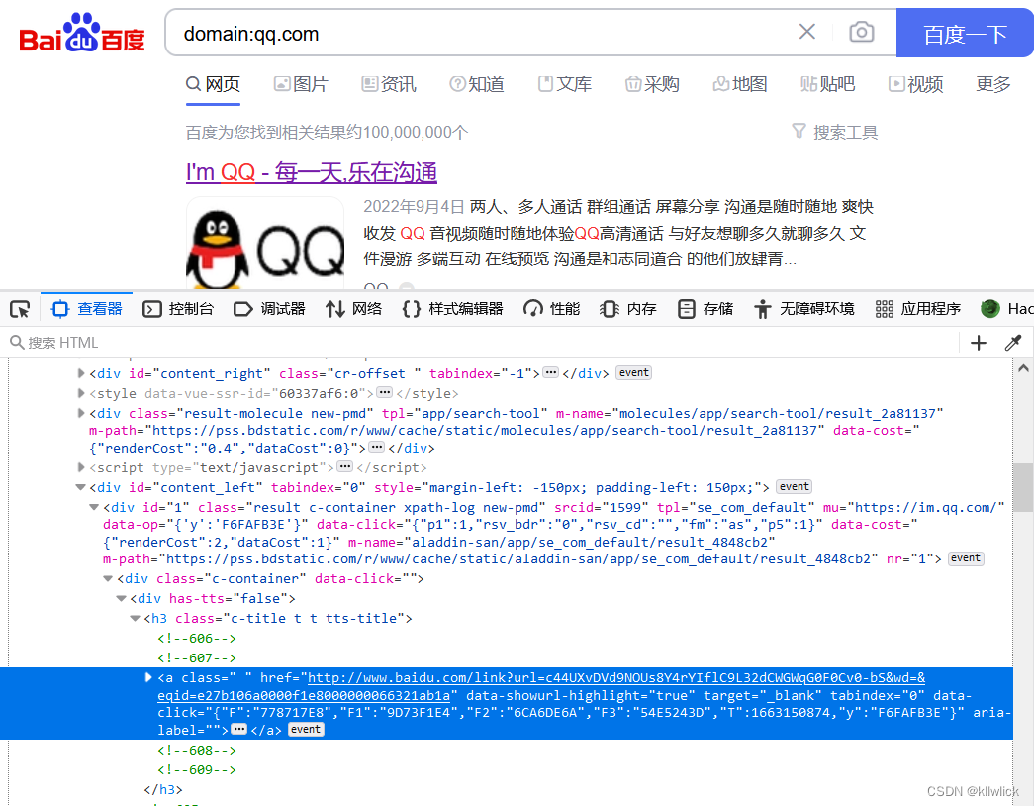
Task: Open 搜索工具 filter options
Action: [x=835, y=132]
